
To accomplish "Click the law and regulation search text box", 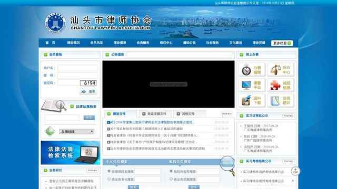I will pyautogui.click(x=63, y=118).
